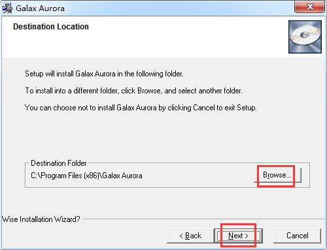The image size is (327, 250).
Task: Cancel the Galax Aurora setup
Action: point(297,236)
